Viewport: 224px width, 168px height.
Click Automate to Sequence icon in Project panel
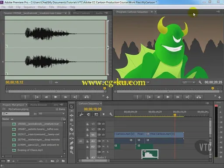[52, 161]
